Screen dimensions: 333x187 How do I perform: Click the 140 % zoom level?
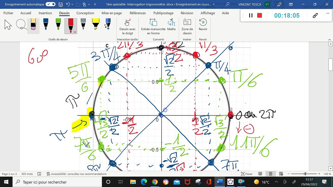point(327,174)
